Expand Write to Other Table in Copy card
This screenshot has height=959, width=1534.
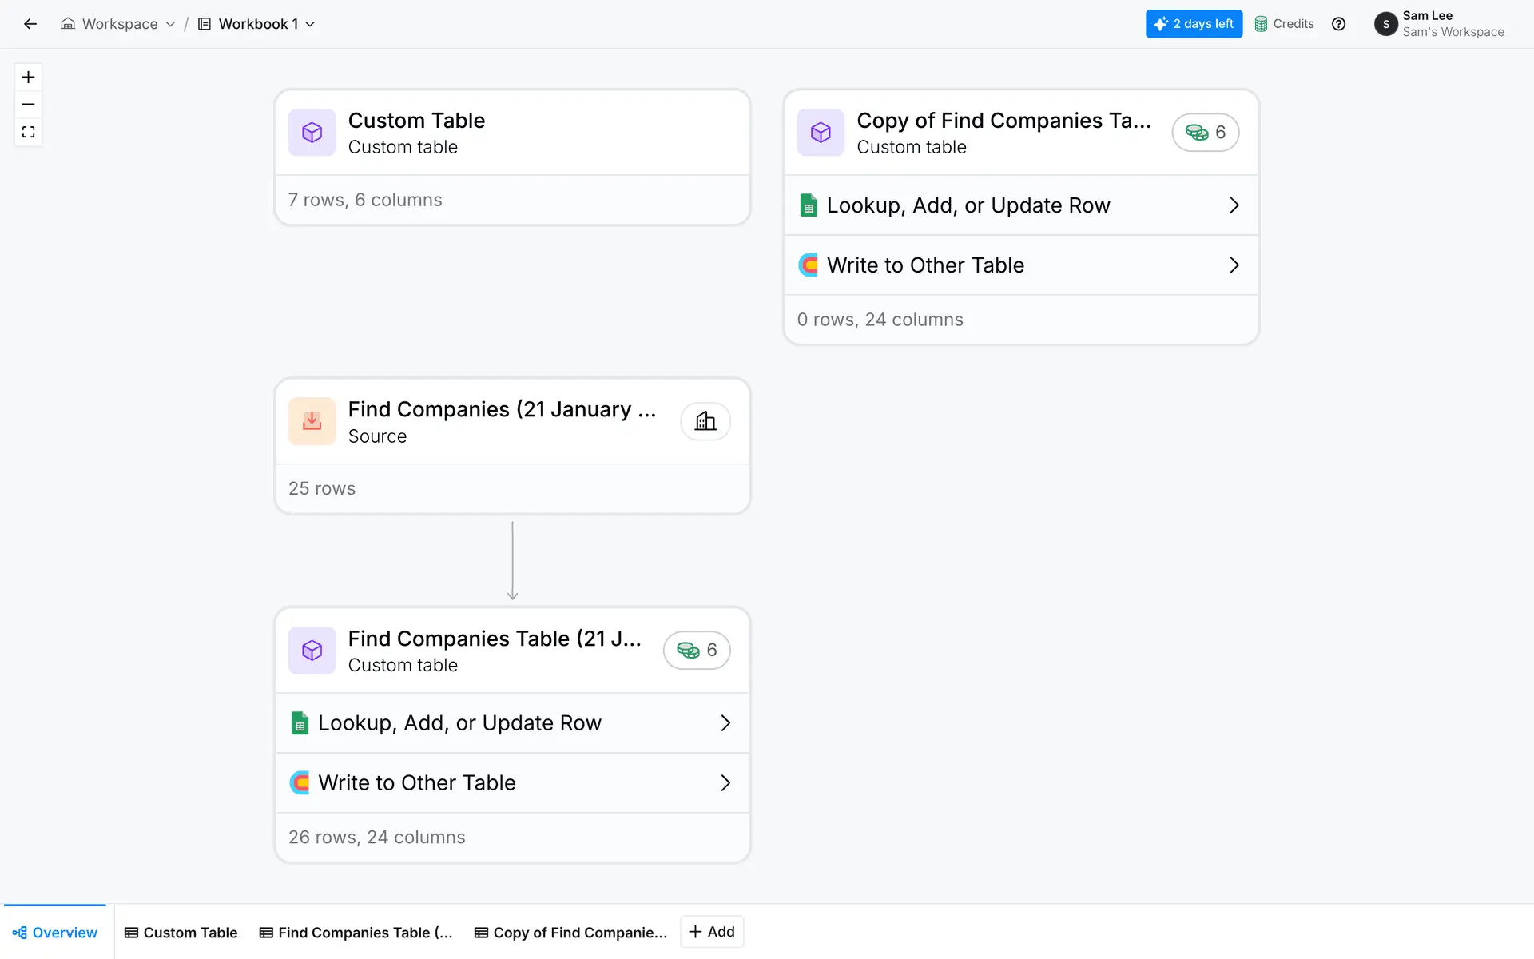pyautogui.click(x=1234, y=265)
